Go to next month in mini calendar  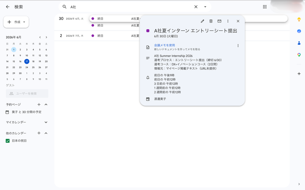46,37
